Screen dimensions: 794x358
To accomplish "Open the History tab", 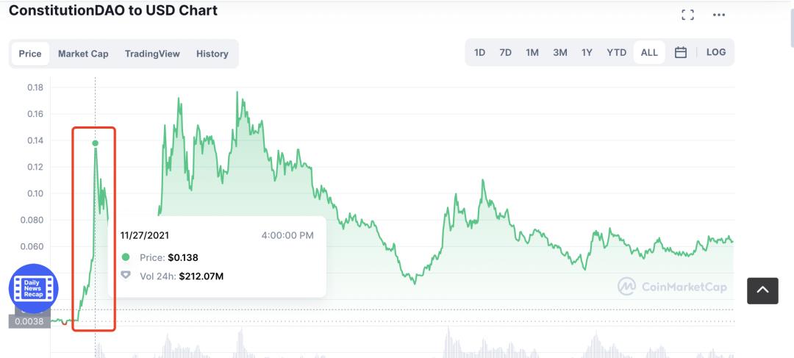I will [x=212, y=54].
